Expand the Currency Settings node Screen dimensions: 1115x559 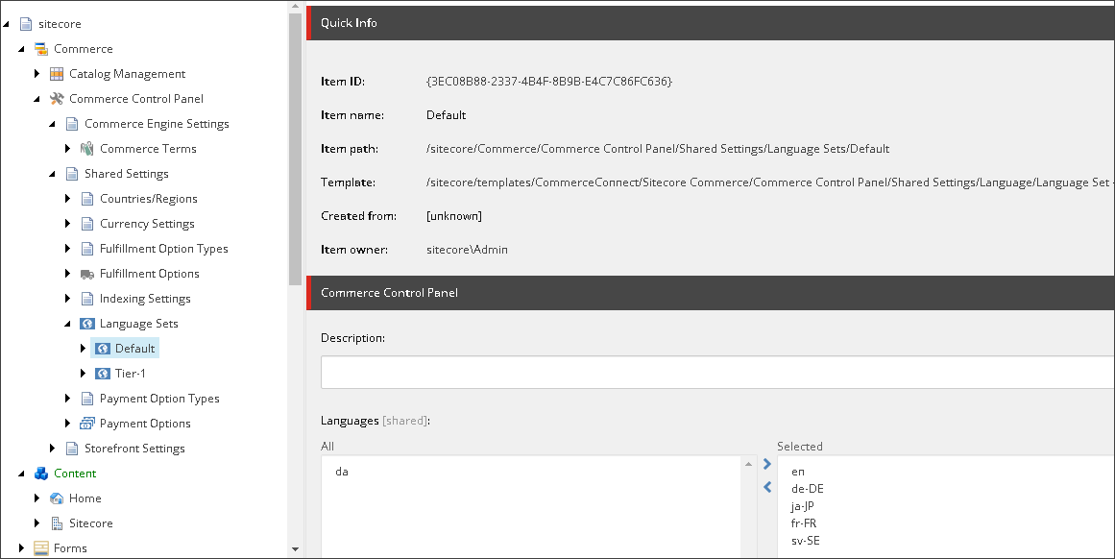(x=67, y=224)
